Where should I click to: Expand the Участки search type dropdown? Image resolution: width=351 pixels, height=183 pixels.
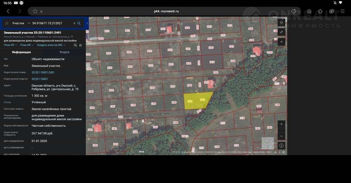click(x=29, y=23)
